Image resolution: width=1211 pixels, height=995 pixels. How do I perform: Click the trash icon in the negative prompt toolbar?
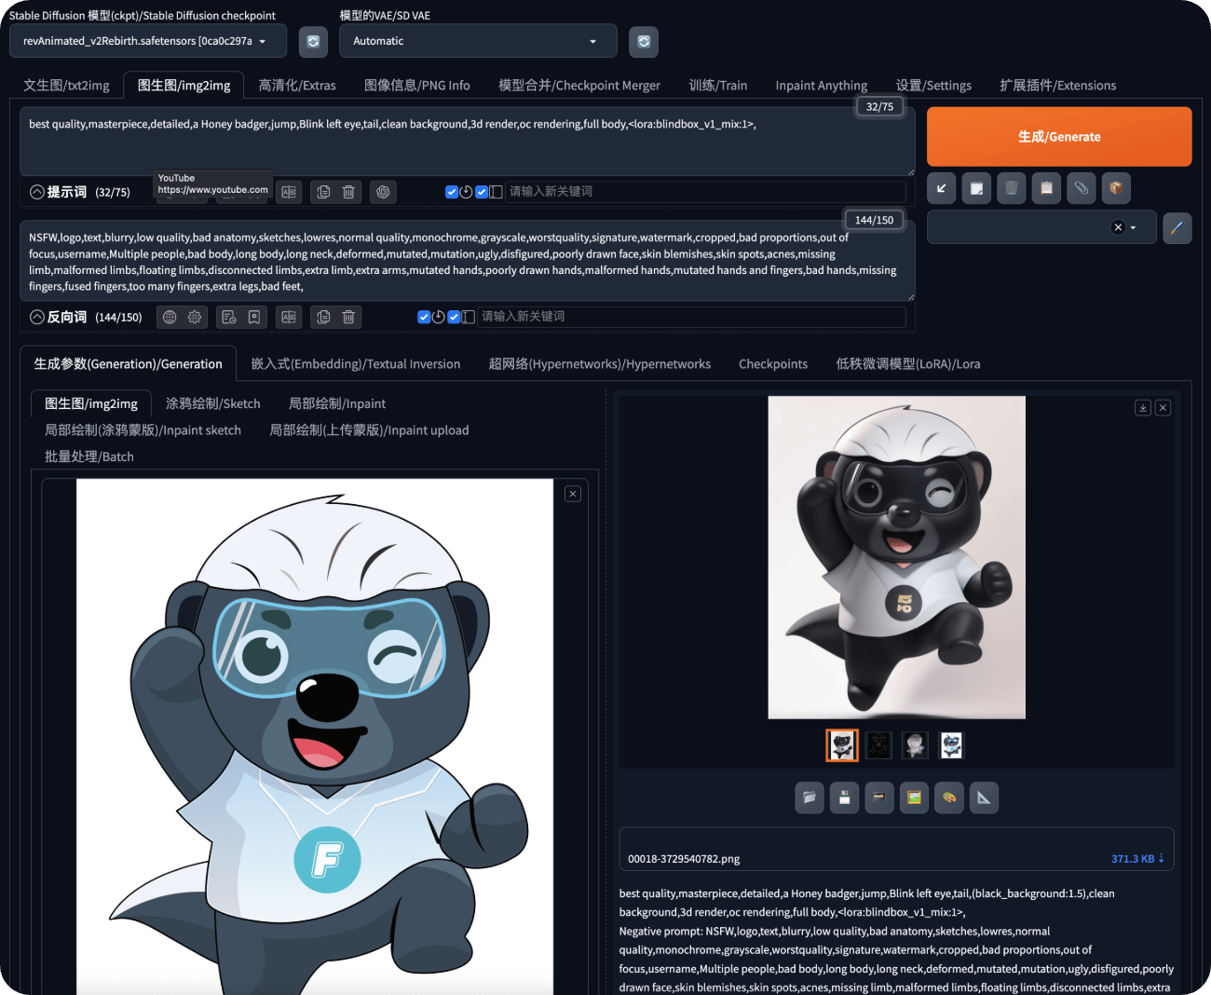point(348,317)
